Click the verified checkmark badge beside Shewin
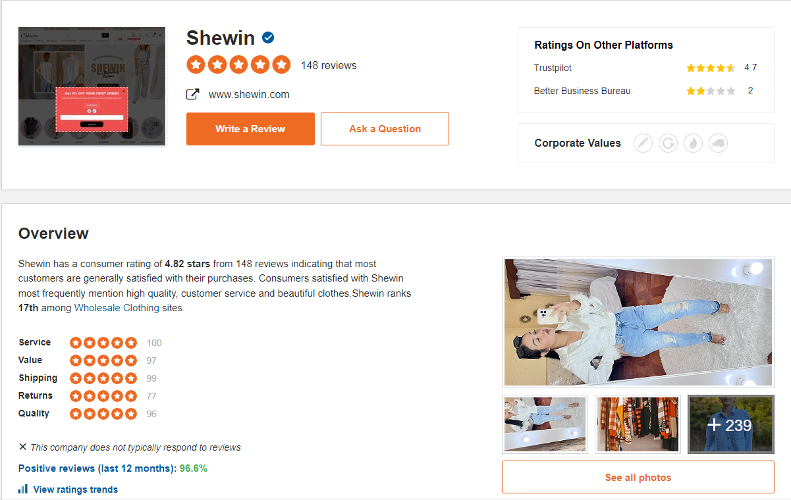This screenshot has height=500, width=791. pos(268,37)
